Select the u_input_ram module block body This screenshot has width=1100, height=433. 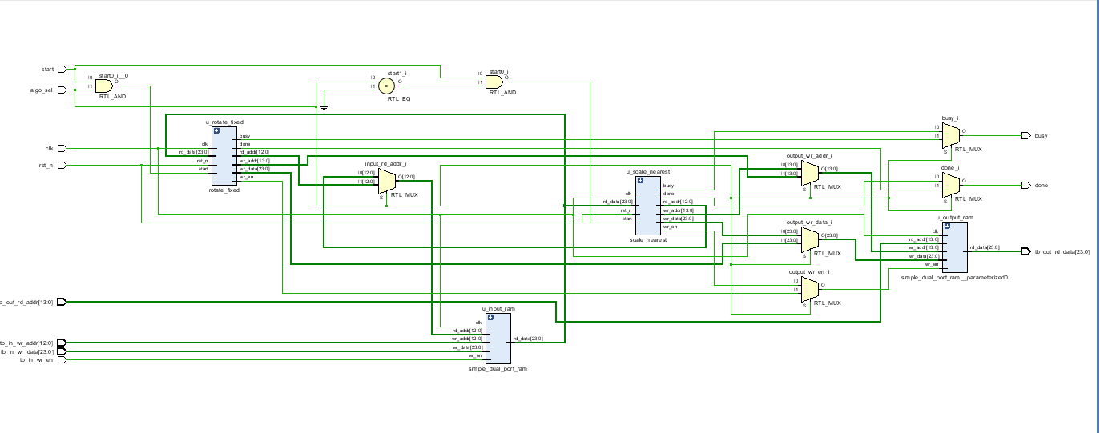[498, 339]
